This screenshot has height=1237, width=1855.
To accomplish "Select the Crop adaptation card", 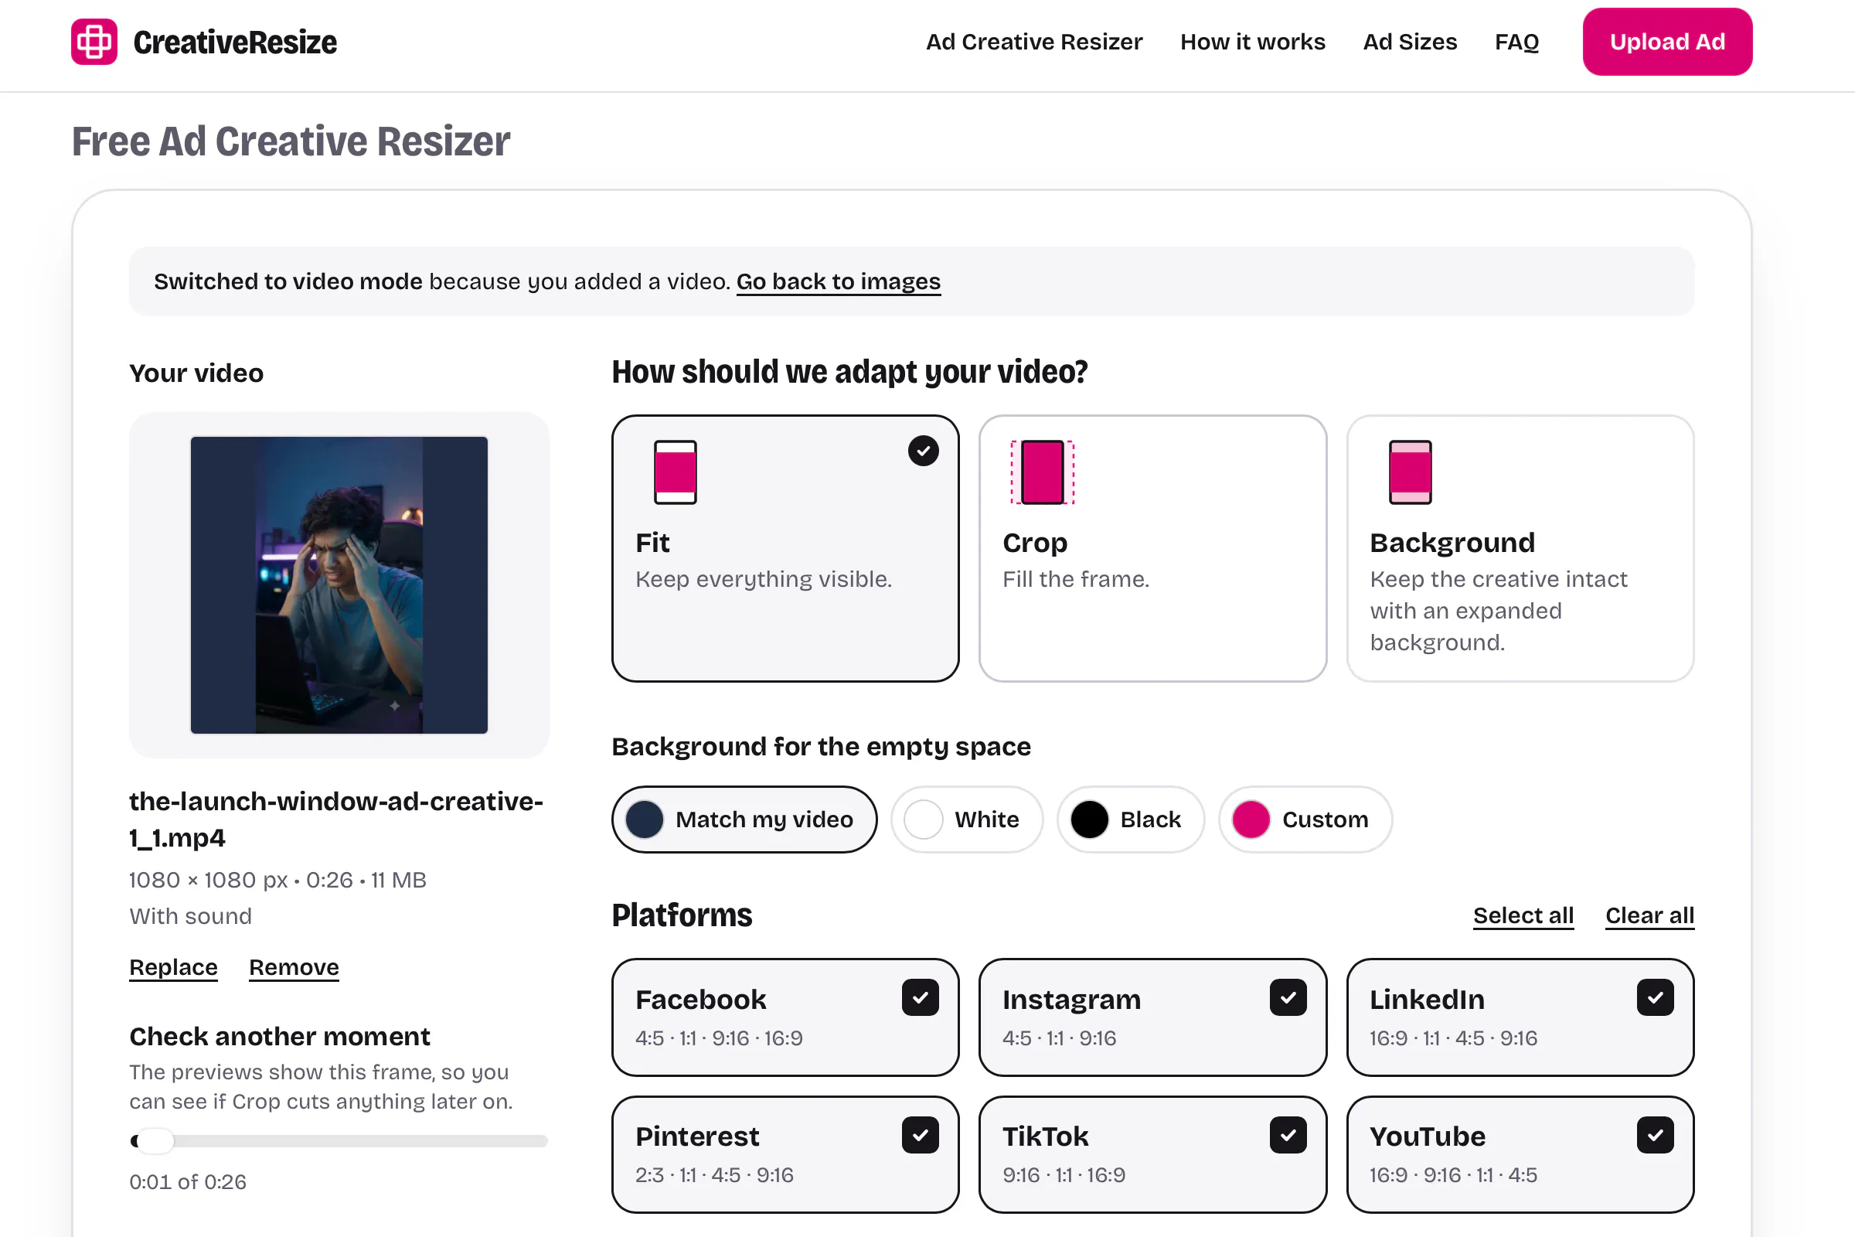I will (1152, 548).
